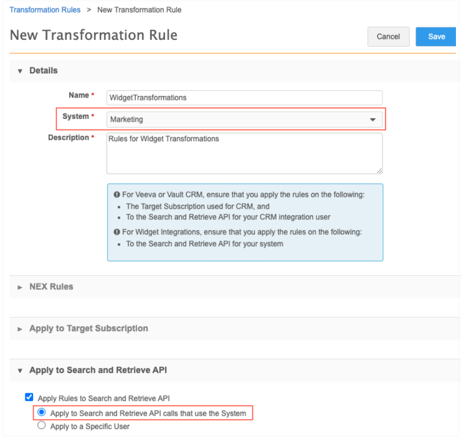Viewport: 461px width, 438px height.
Task: Uncheck Apply Rules to Search and Retrieve API
Action: [29, 398]
